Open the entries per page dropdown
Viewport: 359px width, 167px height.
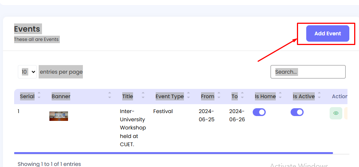pos(28,72)
